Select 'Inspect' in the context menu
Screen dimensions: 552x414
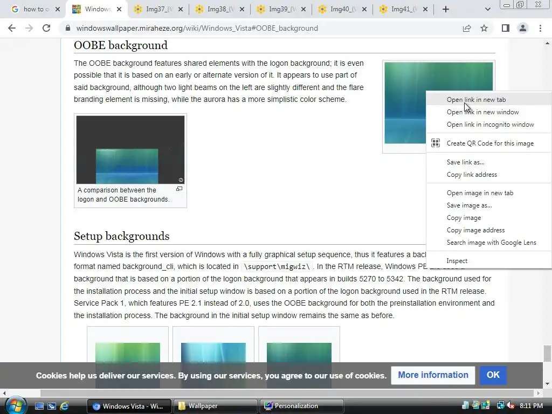point(489,261)
